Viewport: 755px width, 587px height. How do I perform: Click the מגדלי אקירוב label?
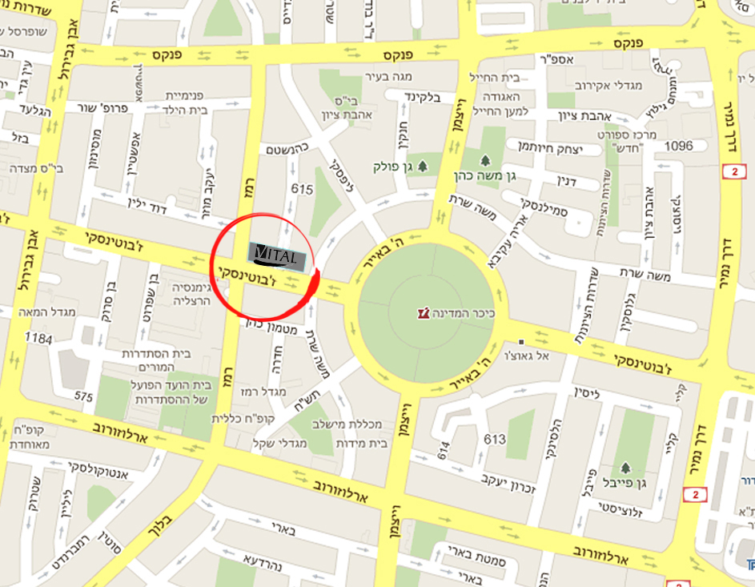[x=608, y=86]
